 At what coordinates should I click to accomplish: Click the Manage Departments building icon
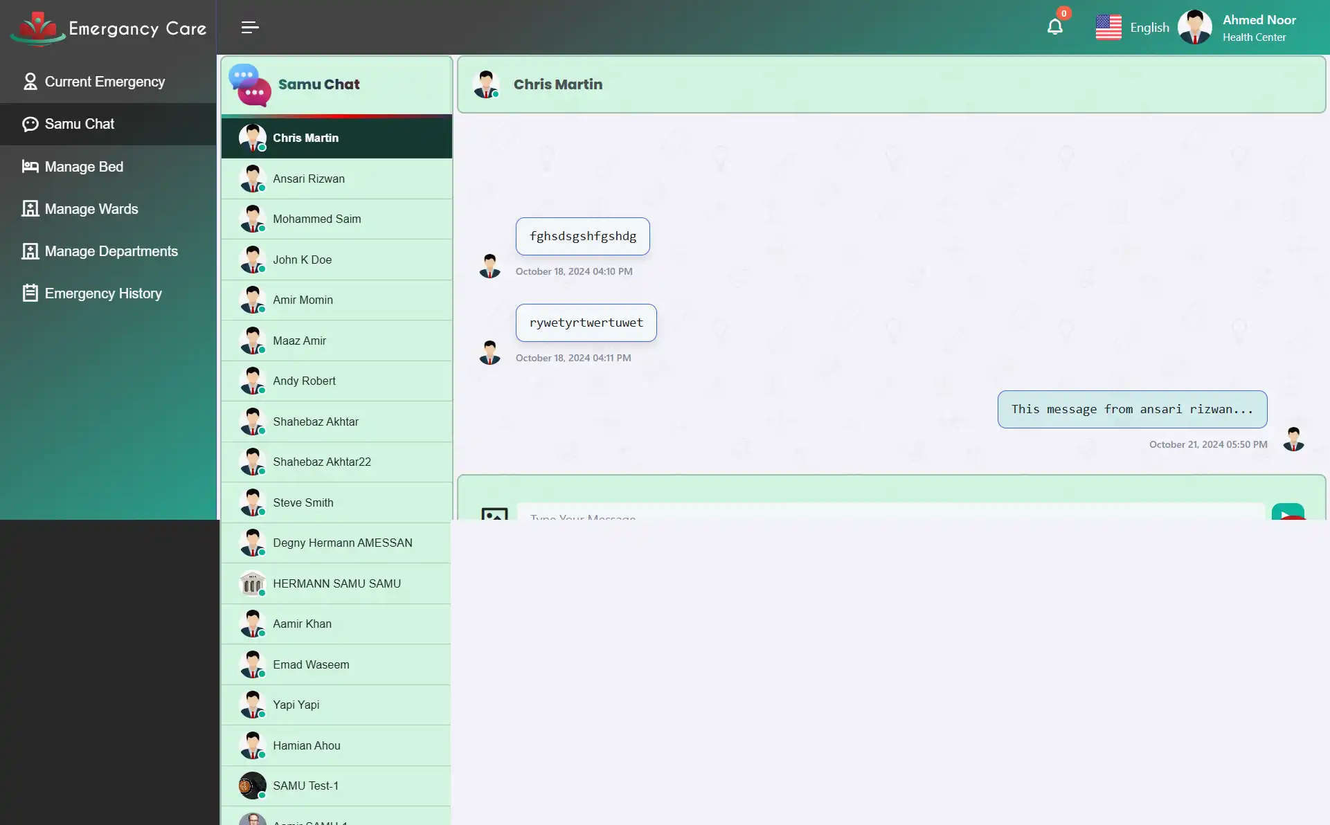(x=29, y=251)
